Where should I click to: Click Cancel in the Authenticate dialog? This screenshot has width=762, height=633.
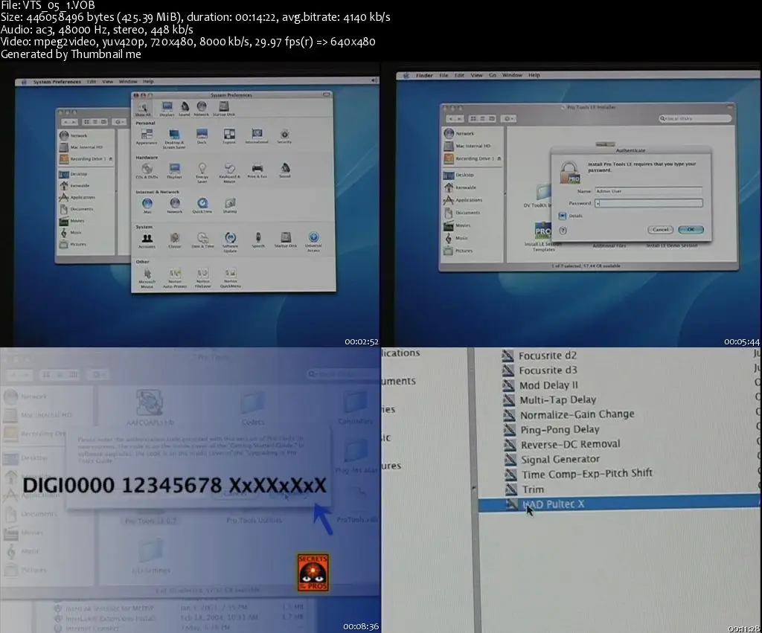coord(660,229)
